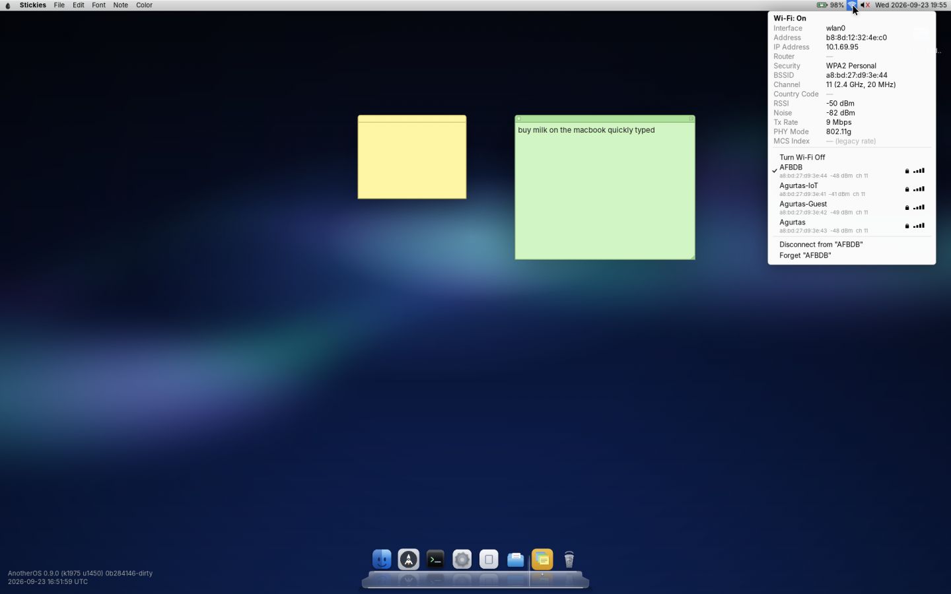951x594 pixels.
Task: Click the collapse button on green sticky note
Action: tap(691, 119)
